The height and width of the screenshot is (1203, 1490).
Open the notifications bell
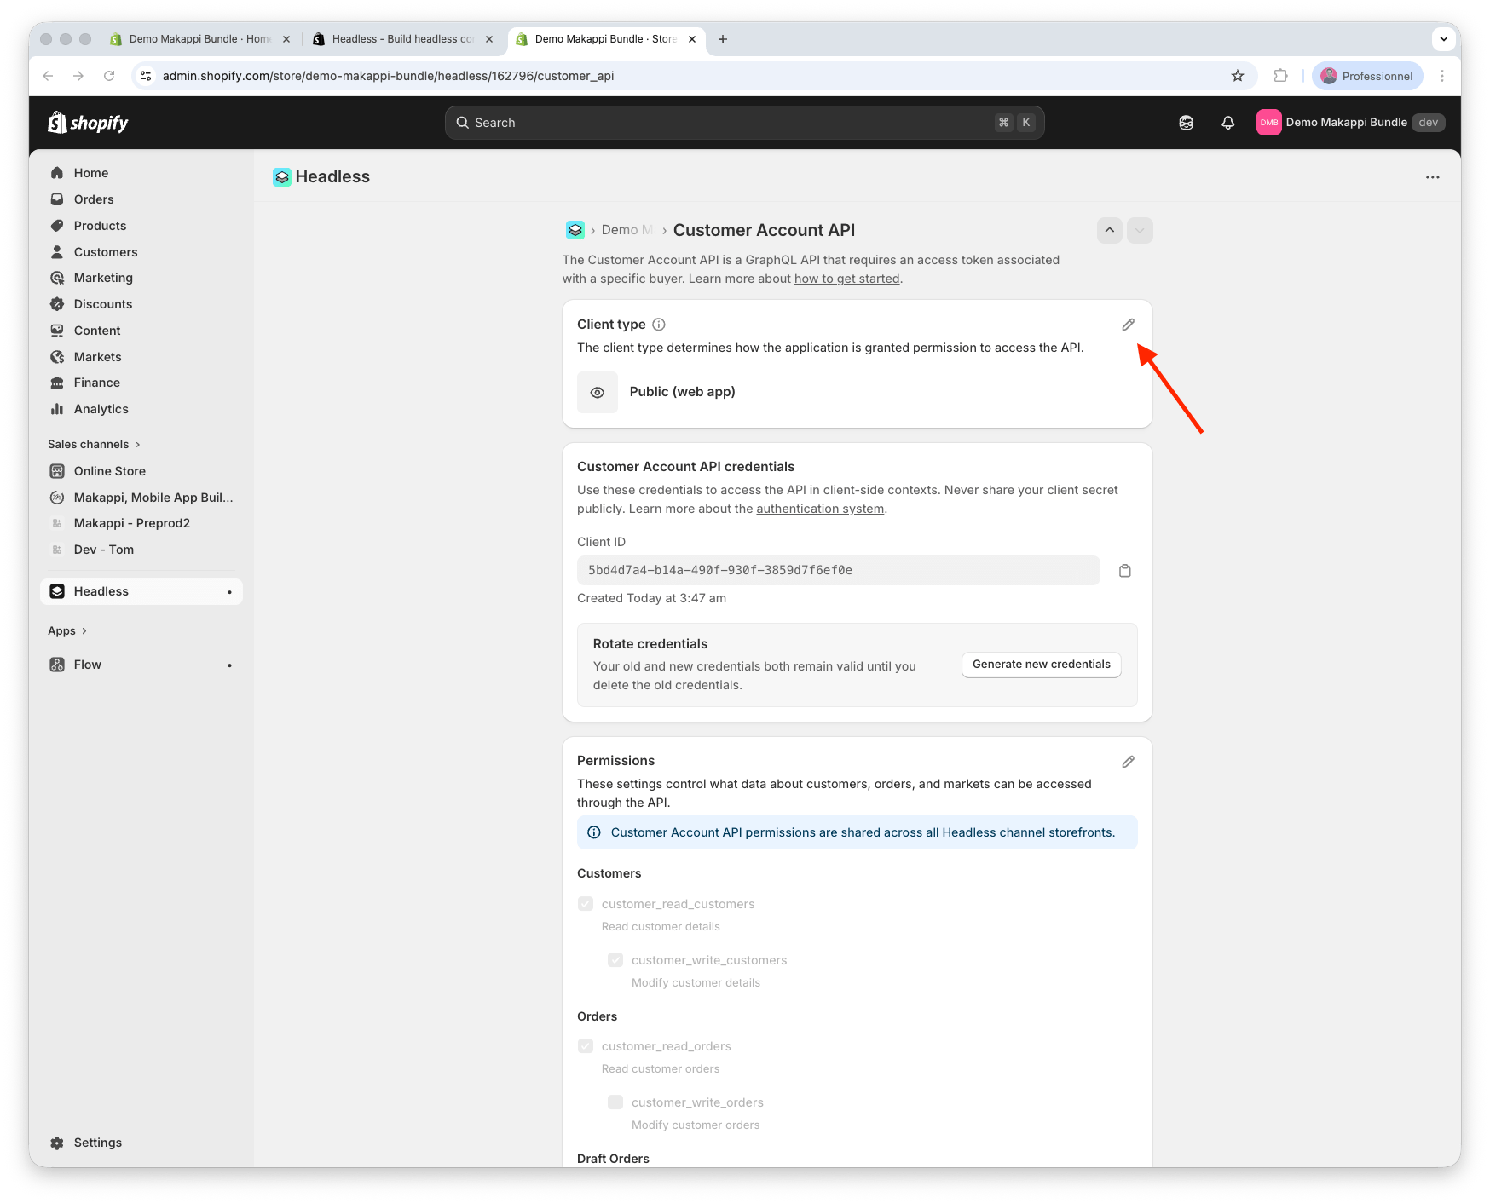1227,123
